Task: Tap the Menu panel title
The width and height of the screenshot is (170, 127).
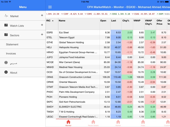Action: [x=23, y=7]
